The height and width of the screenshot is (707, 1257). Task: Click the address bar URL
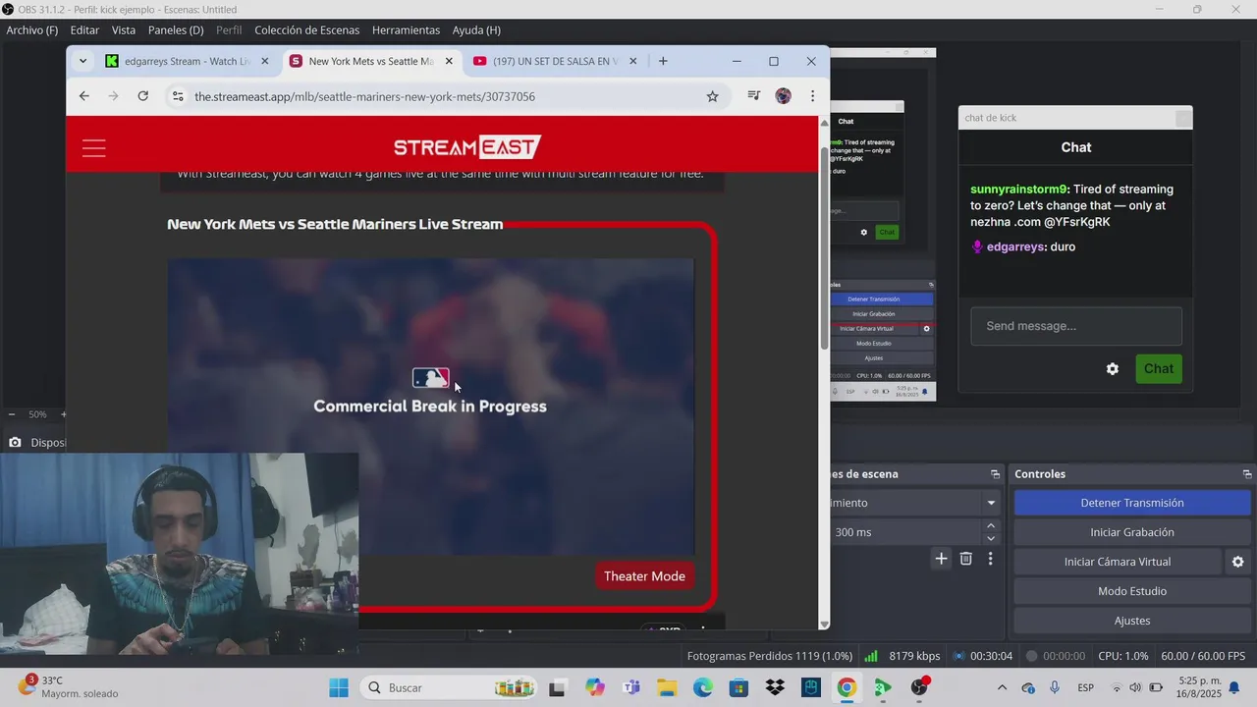coord(364,96)
